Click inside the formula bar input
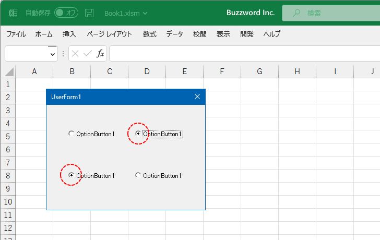 pyautogui.click(x=244, y=54)
